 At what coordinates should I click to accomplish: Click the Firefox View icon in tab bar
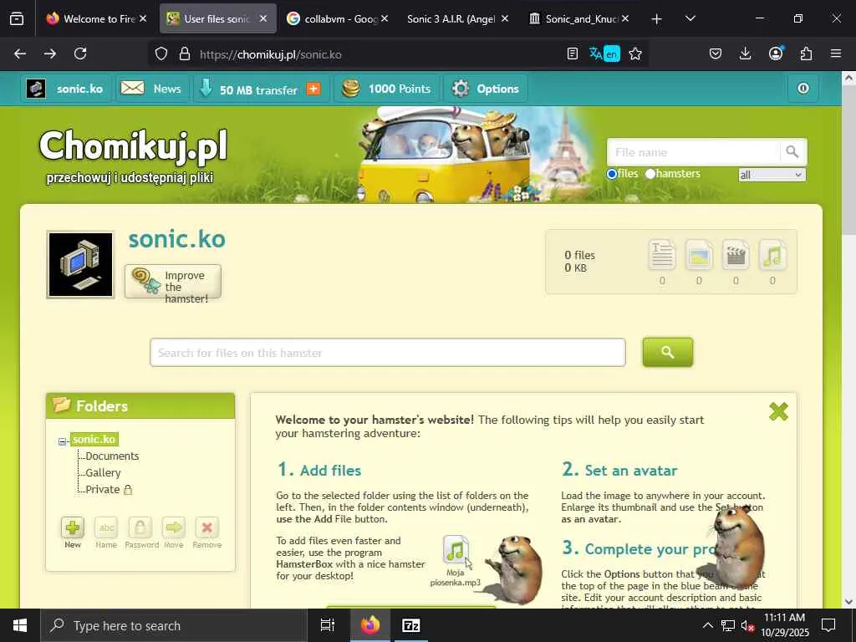tap(17, 19)
